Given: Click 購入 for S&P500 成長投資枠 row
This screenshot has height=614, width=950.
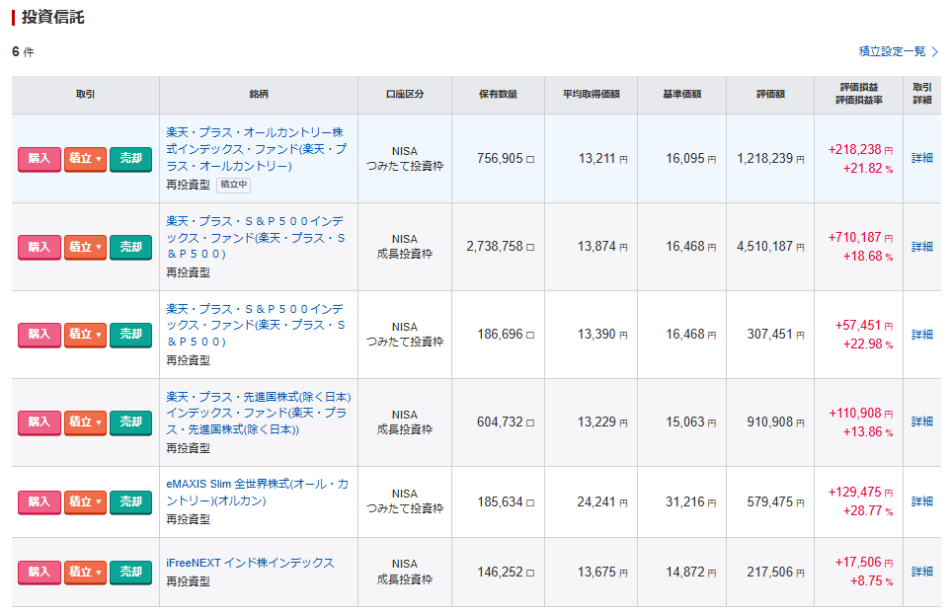Looking at the screenshot, I should [39, 247].
